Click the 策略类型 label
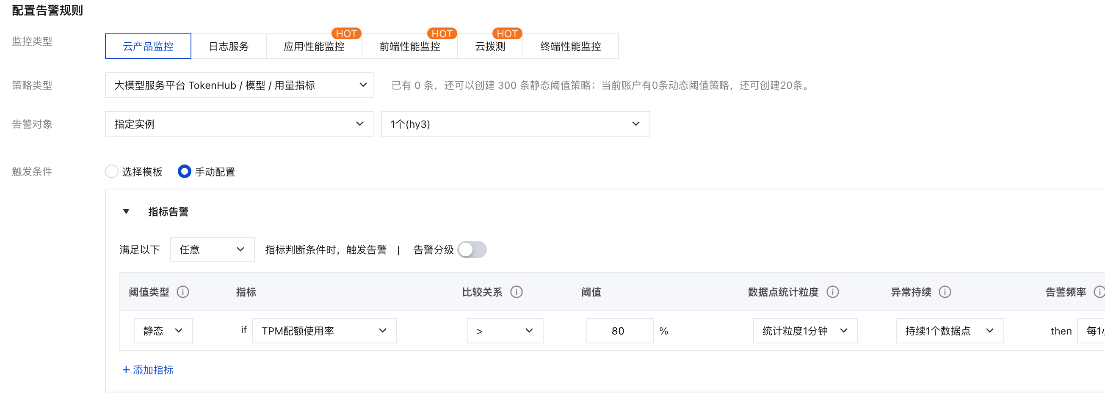This screenshot has width=1105, height=395. click(x=32, y=85)
